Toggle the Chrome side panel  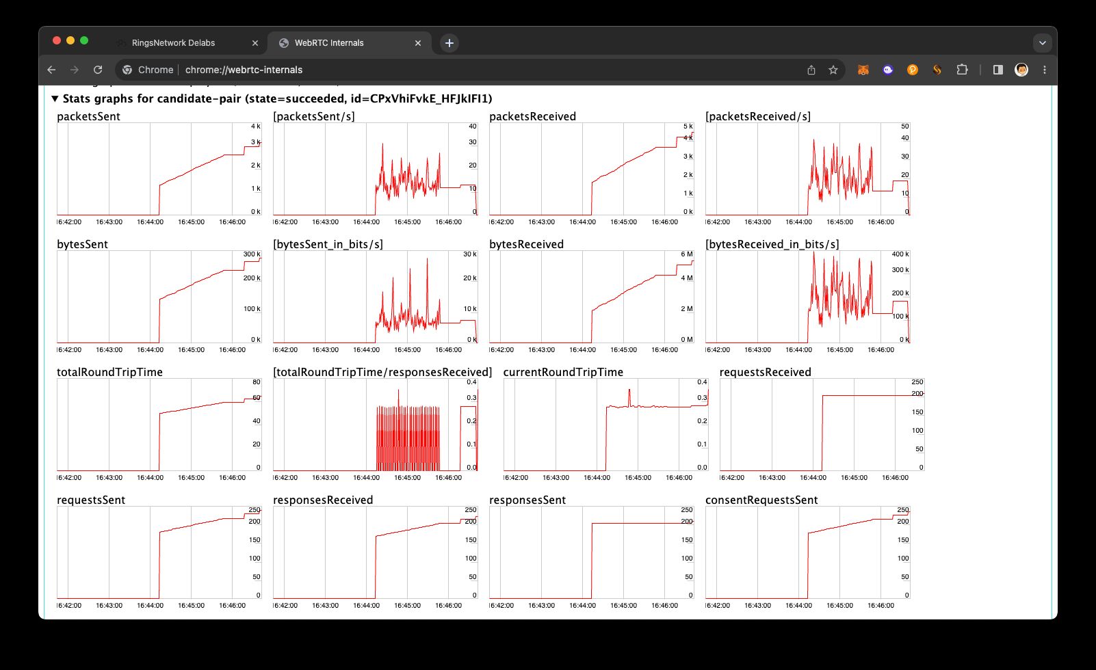[998, 70]
